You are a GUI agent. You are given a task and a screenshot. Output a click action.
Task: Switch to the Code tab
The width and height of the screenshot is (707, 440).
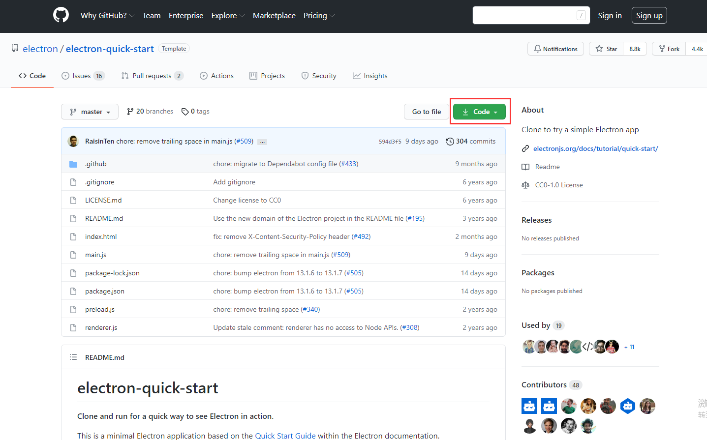pyautogui.click(x=32, y=76)
